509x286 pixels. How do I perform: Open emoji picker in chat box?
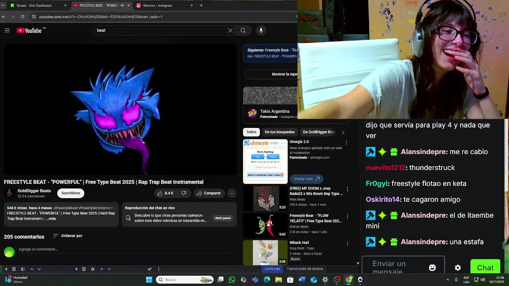432,268
